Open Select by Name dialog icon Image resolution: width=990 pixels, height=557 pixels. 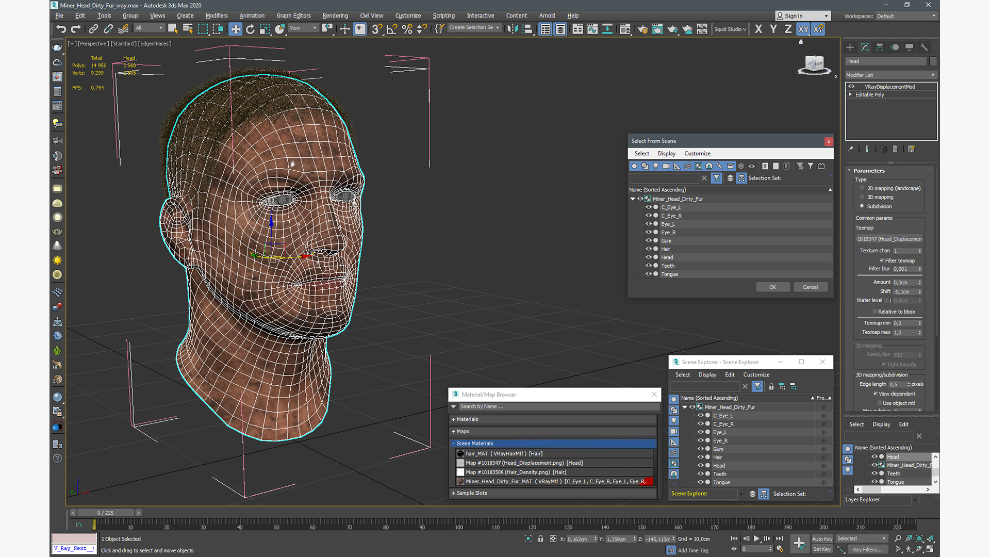coord(188,29)
